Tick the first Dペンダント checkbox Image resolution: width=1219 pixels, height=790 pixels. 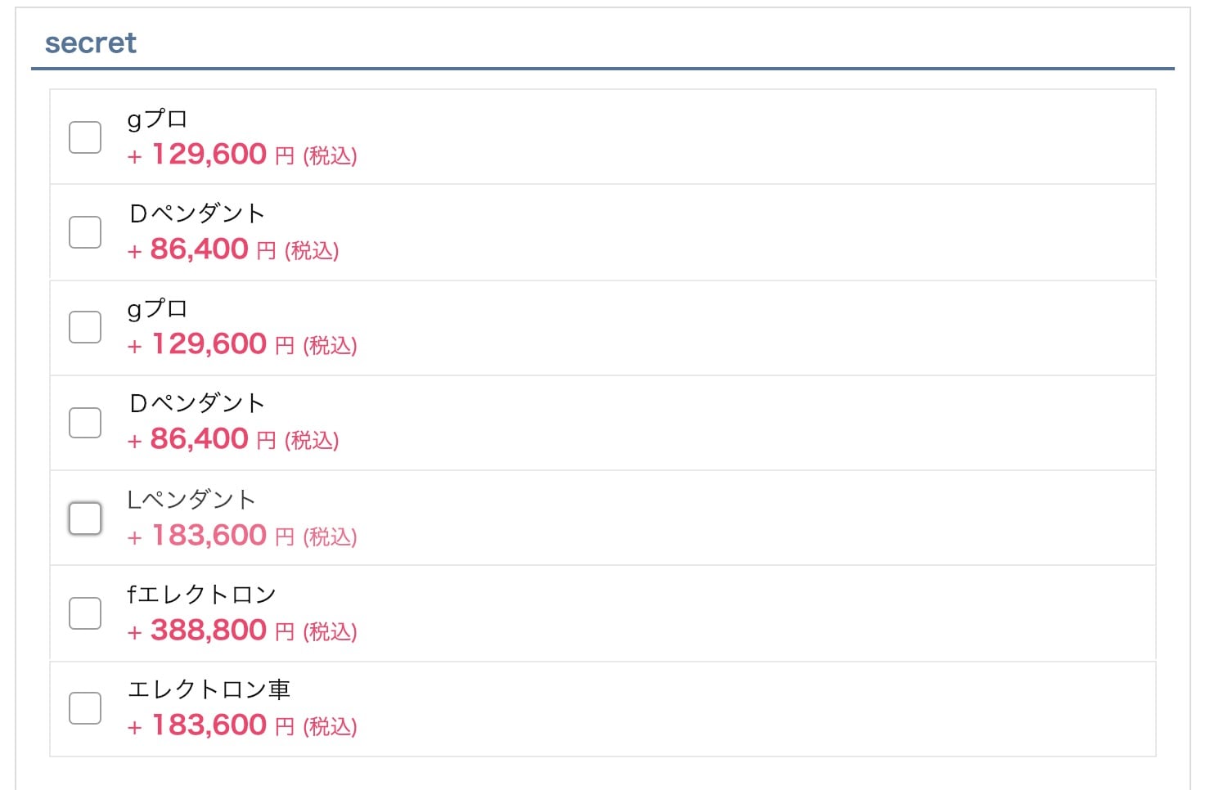pyautogui.click(x=85, y=232)
